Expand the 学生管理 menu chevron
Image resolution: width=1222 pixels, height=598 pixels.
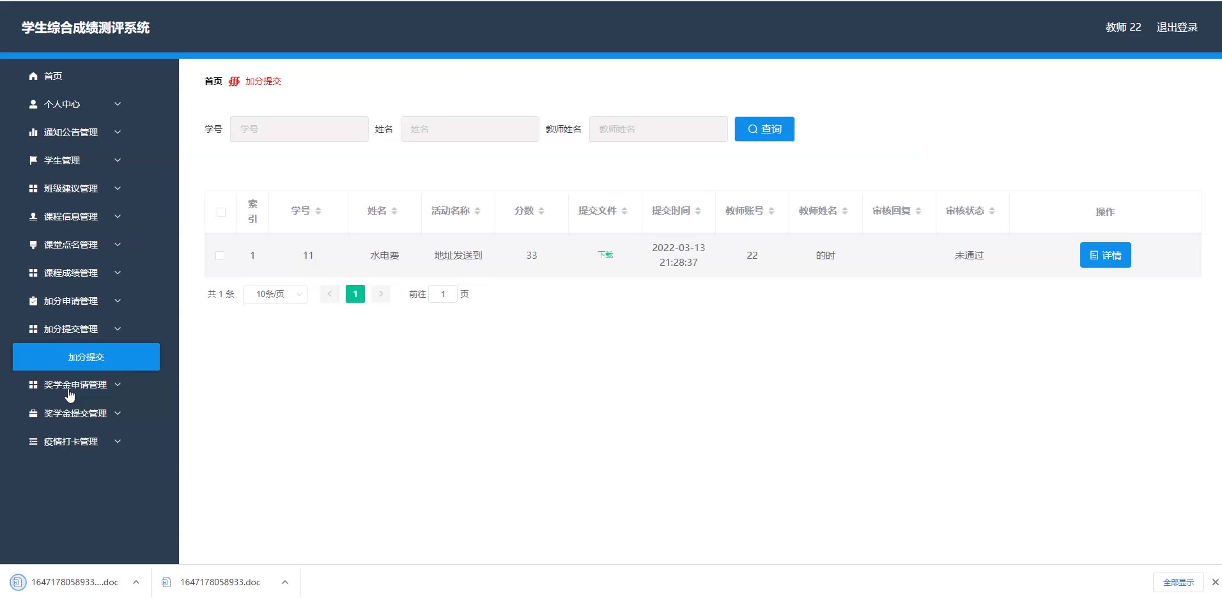[118, 160]
